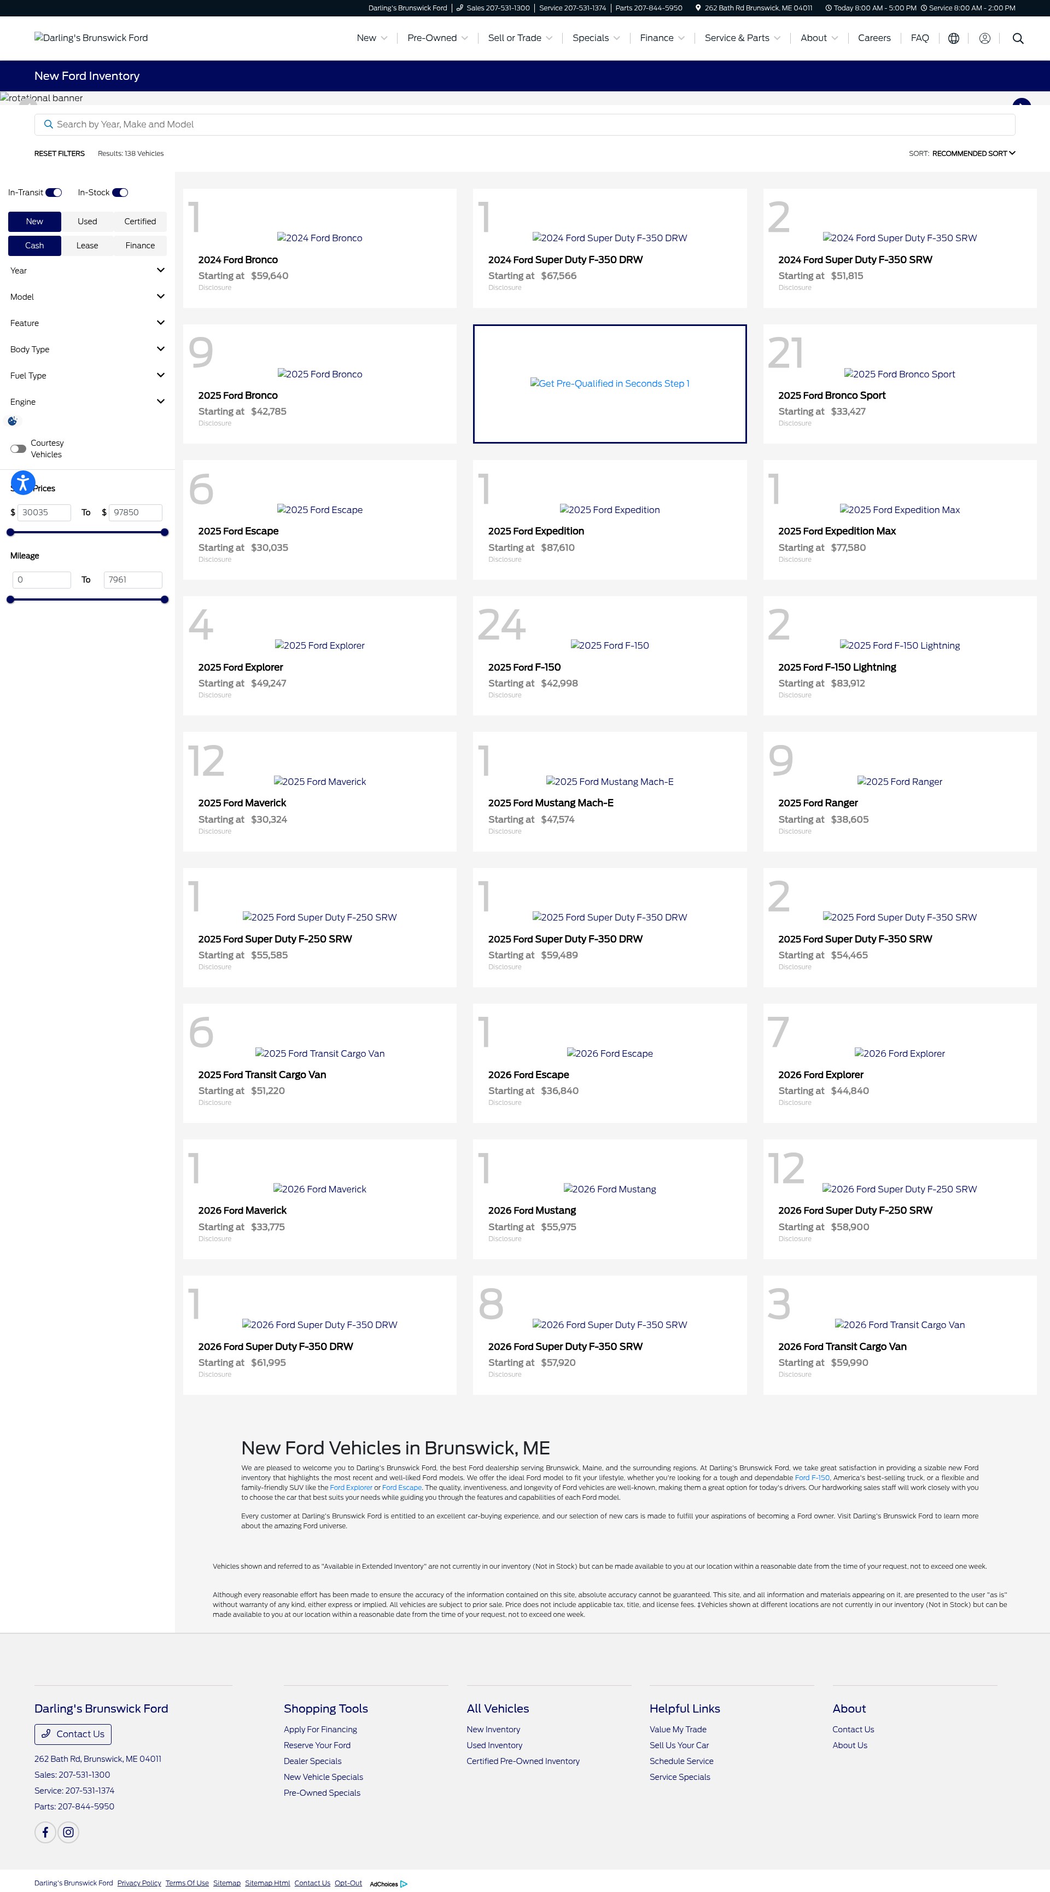
Task: Open the Specials navigation menu
Action: [596, 38]
